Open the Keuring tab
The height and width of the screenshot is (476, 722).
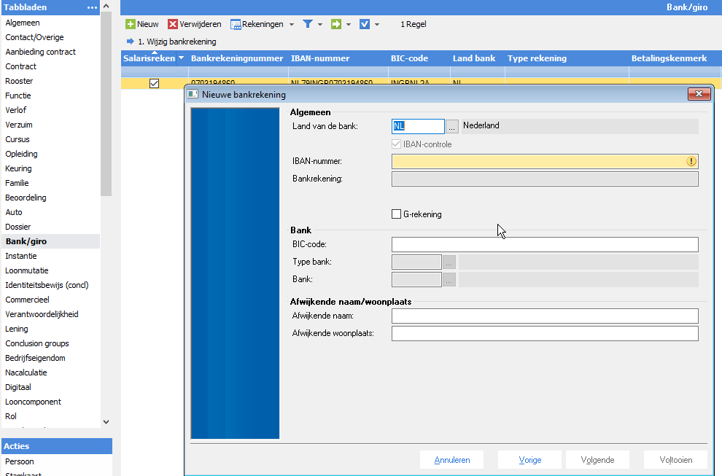[18, 168]
